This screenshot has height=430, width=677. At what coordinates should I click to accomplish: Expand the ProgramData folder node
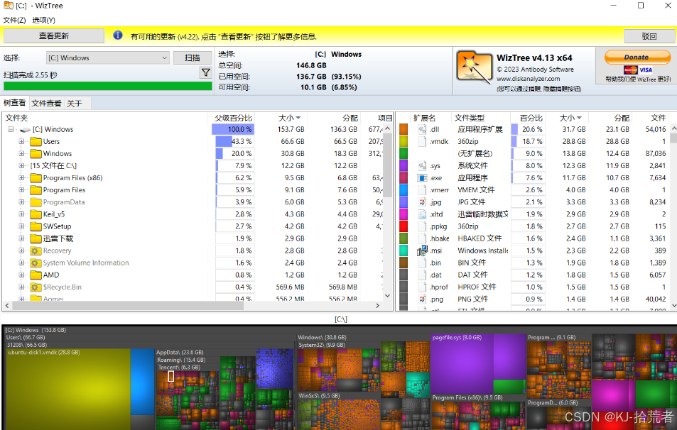(x=21, y=202)
